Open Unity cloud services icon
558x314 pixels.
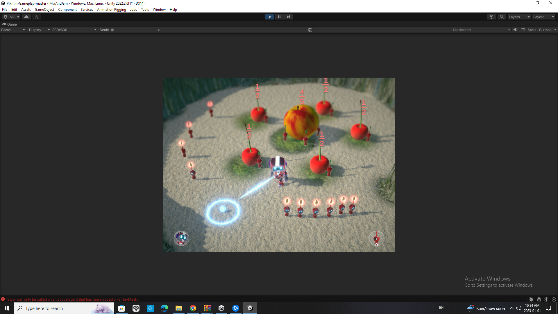coord(26,17)
